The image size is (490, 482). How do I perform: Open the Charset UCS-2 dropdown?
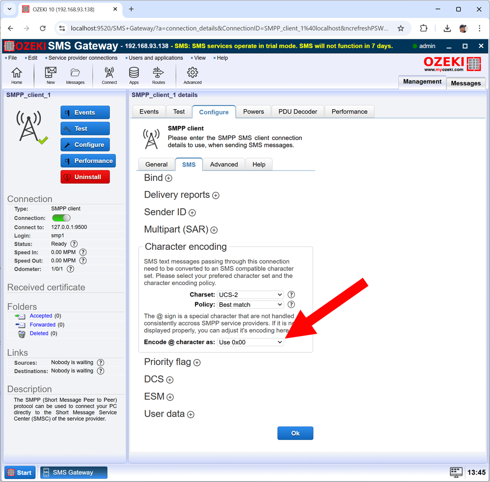pos(250,294)
